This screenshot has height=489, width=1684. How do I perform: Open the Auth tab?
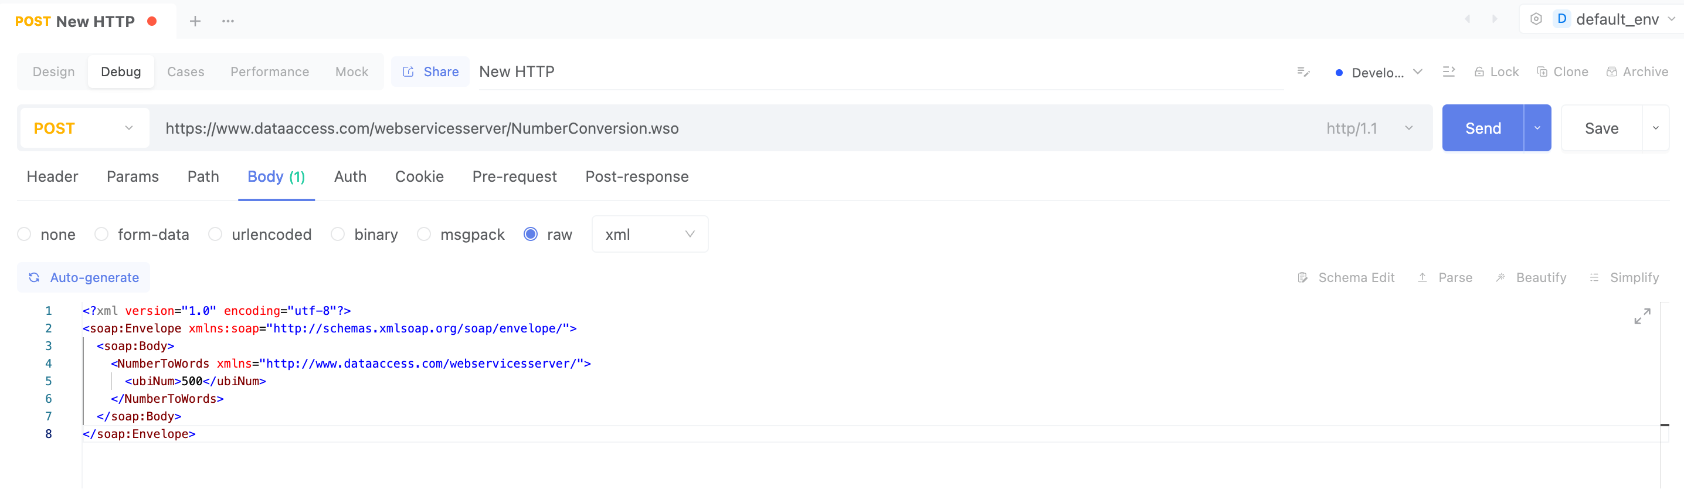pos(351,176)
